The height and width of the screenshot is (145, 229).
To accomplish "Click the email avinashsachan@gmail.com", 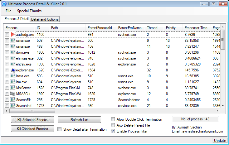I will pos(202,131).
